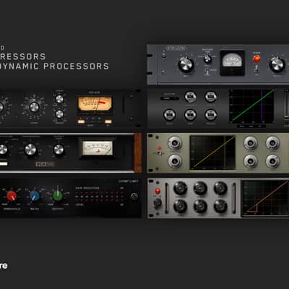Flip the toggle switch under the small center knob
The image size is (289, 289).
(207, 72)
